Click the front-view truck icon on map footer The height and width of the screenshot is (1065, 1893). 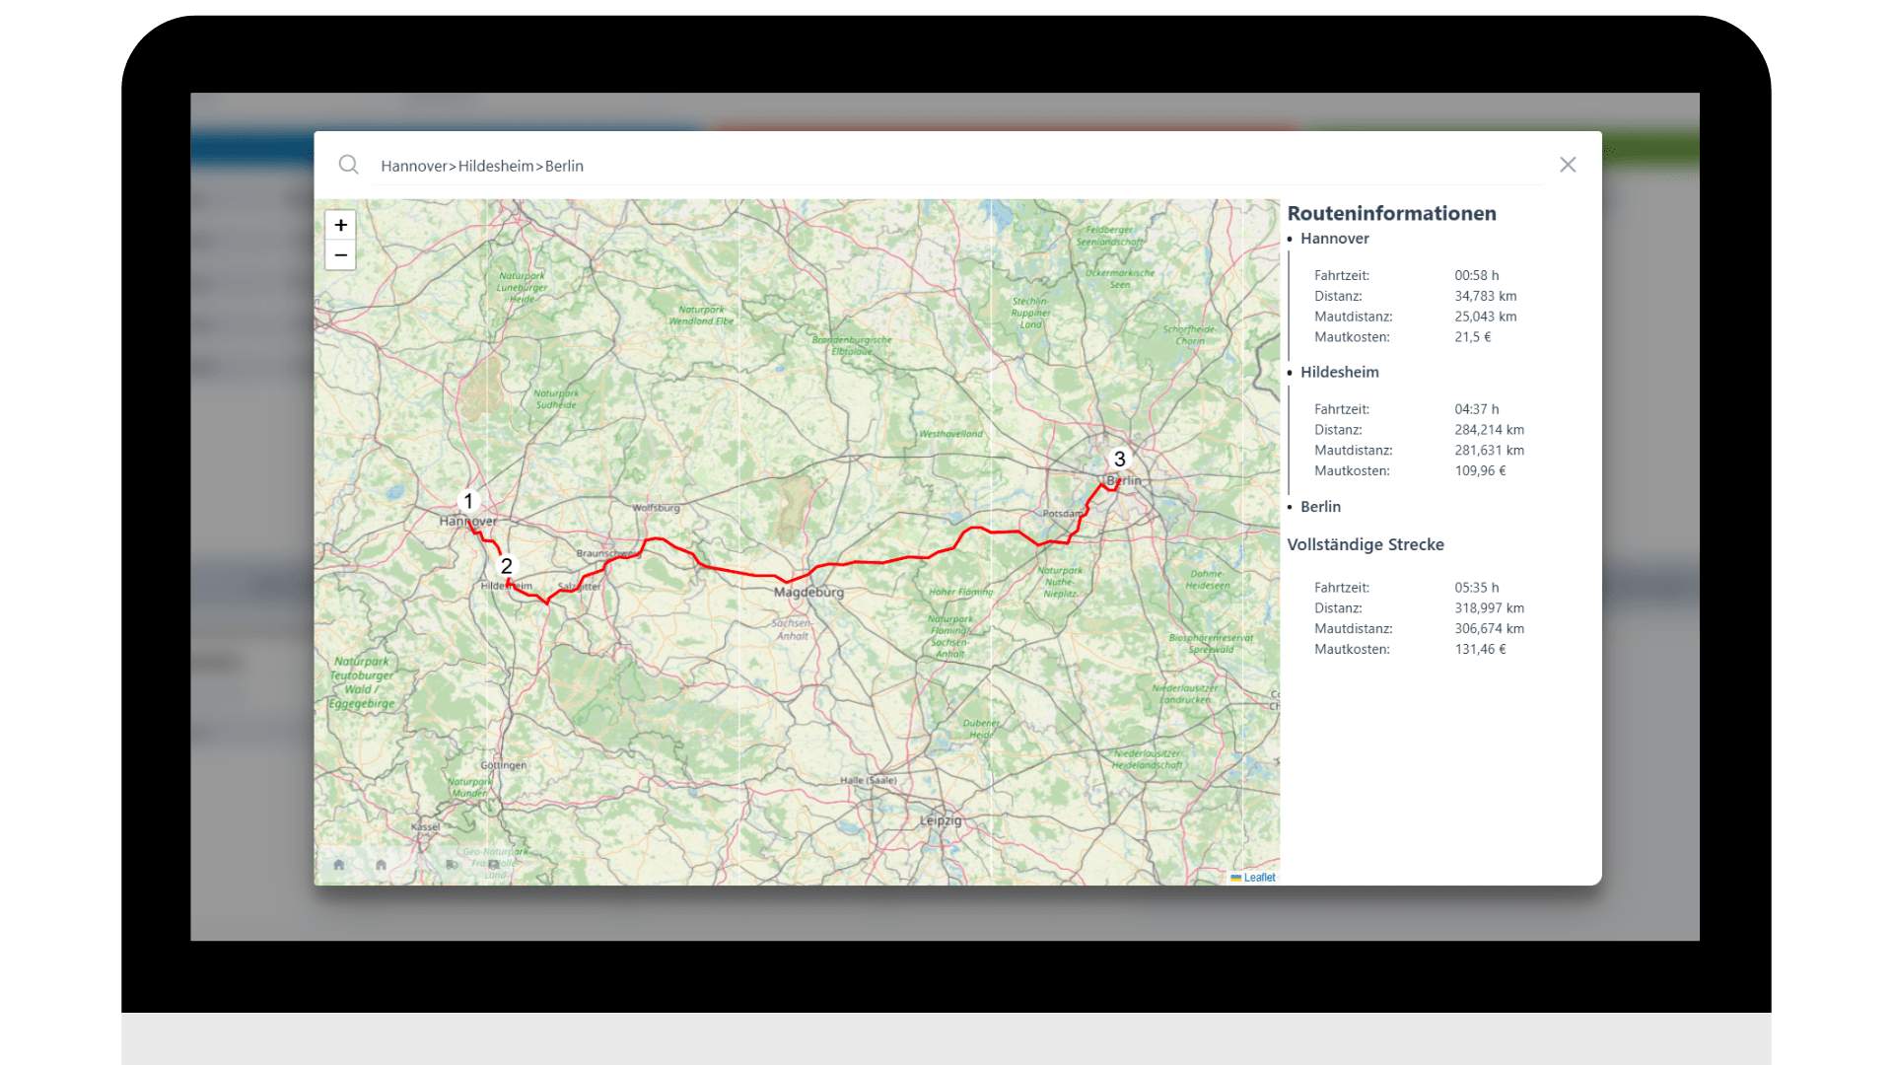[x=494, y=865]
